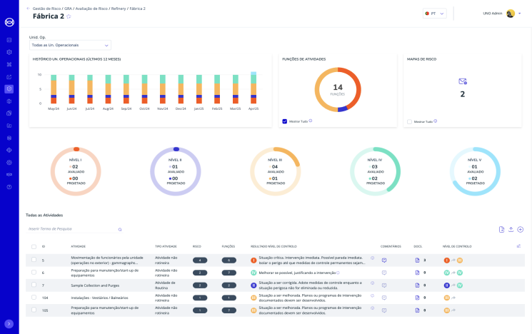The height and width of the screenshot is (334, 532).
Task: Expand the UNO Admin user menu
Action: (519, 13)
